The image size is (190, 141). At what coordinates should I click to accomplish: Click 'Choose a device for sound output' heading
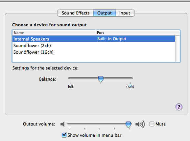pyautogui.click(x=49, y=25)
